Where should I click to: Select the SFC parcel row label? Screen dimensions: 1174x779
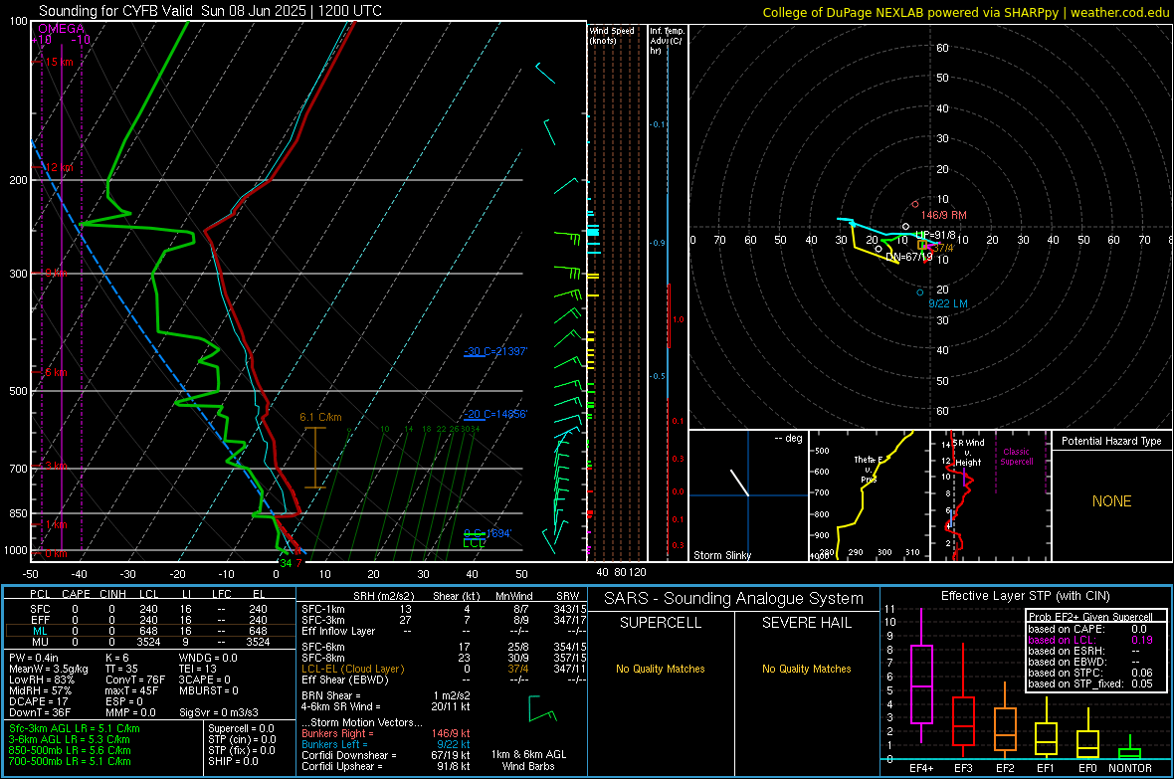40,610
